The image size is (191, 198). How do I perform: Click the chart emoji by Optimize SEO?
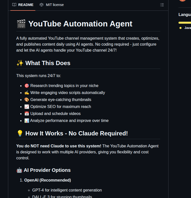pos(27,106)
